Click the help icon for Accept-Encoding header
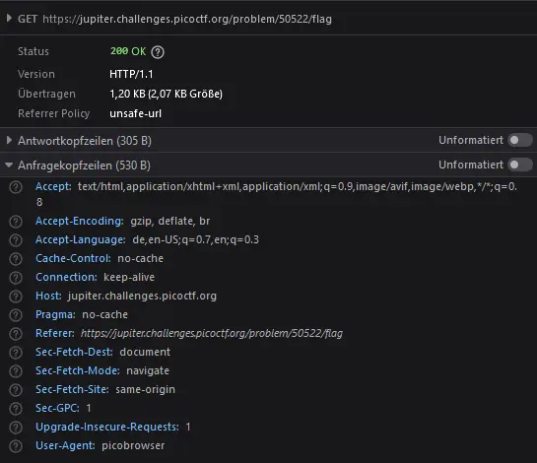The width and height of the screenshot is (537, 463). [x=16, y=222]
